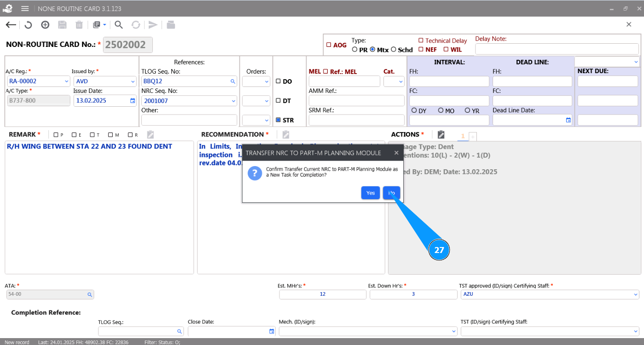Click the refresh (circular arrow) toolbar icon
Viewport: 644px width, 345px height.
click(x=28, y=25)
